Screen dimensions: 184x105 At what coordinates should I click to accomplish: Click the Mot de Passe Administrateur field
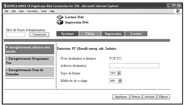16,35
